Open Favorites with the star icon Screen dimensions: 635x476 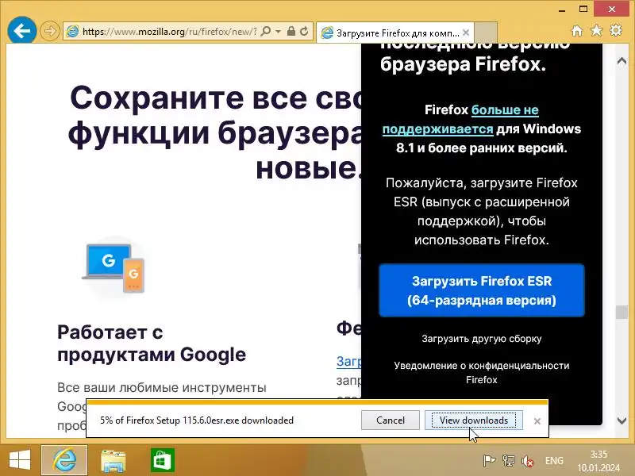[597, 31]
